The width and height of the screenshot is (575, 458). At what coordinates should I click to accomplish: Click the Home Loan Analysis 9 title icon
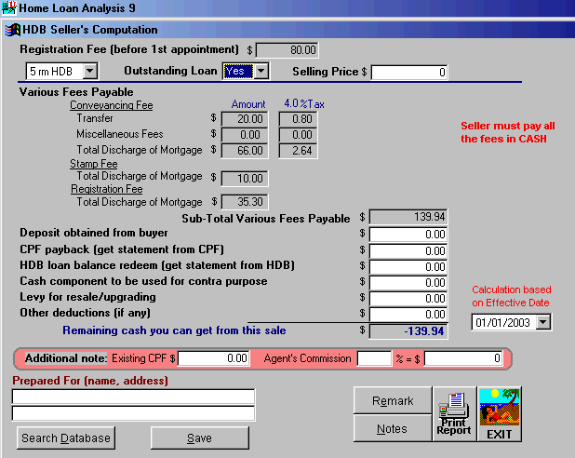[8, 7]
